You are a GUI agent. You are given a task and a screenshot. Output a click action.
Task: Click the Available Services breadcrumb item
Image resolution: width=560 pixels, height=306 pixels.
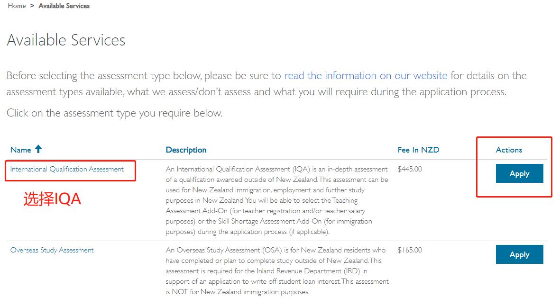click(64, 6)
